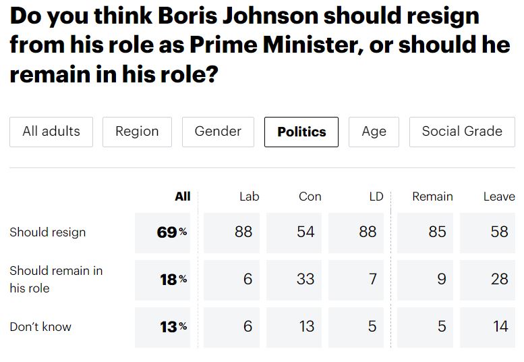Image resolution: width=524 pixels, height=362 pixels.
Task: Click the Lab column header
Action: (249, 197)
